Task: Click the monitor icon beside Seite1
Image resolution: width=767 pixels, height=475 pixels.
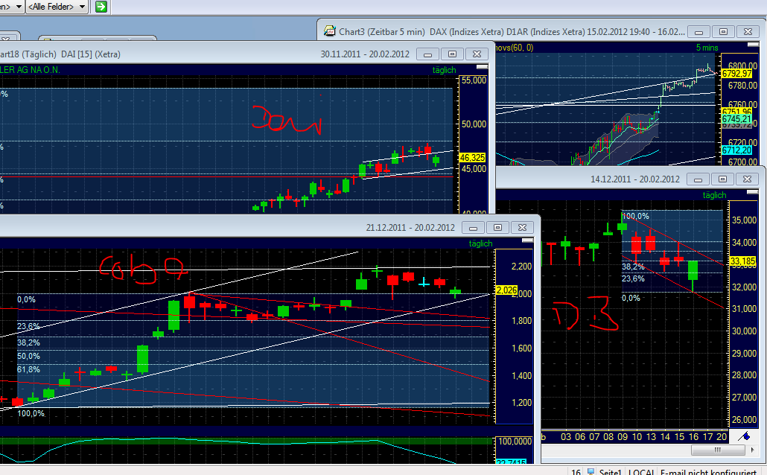Action: pos(591,472)
